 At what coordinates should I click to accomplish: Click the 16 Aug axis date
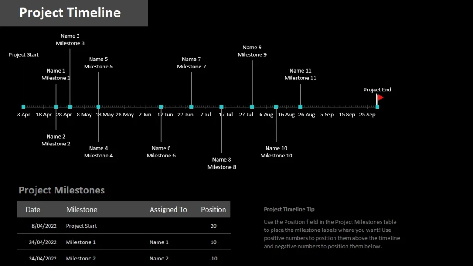pyautogui.click(x=286, y=115)
